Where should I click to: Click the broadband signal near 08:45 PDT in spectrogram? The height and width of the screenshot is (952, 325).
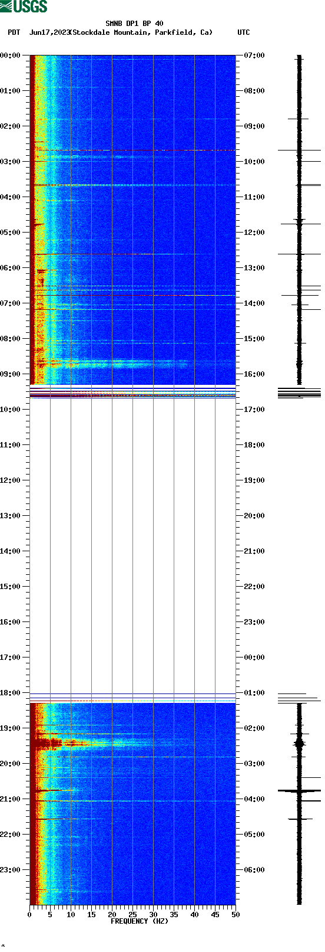point(112,363)
